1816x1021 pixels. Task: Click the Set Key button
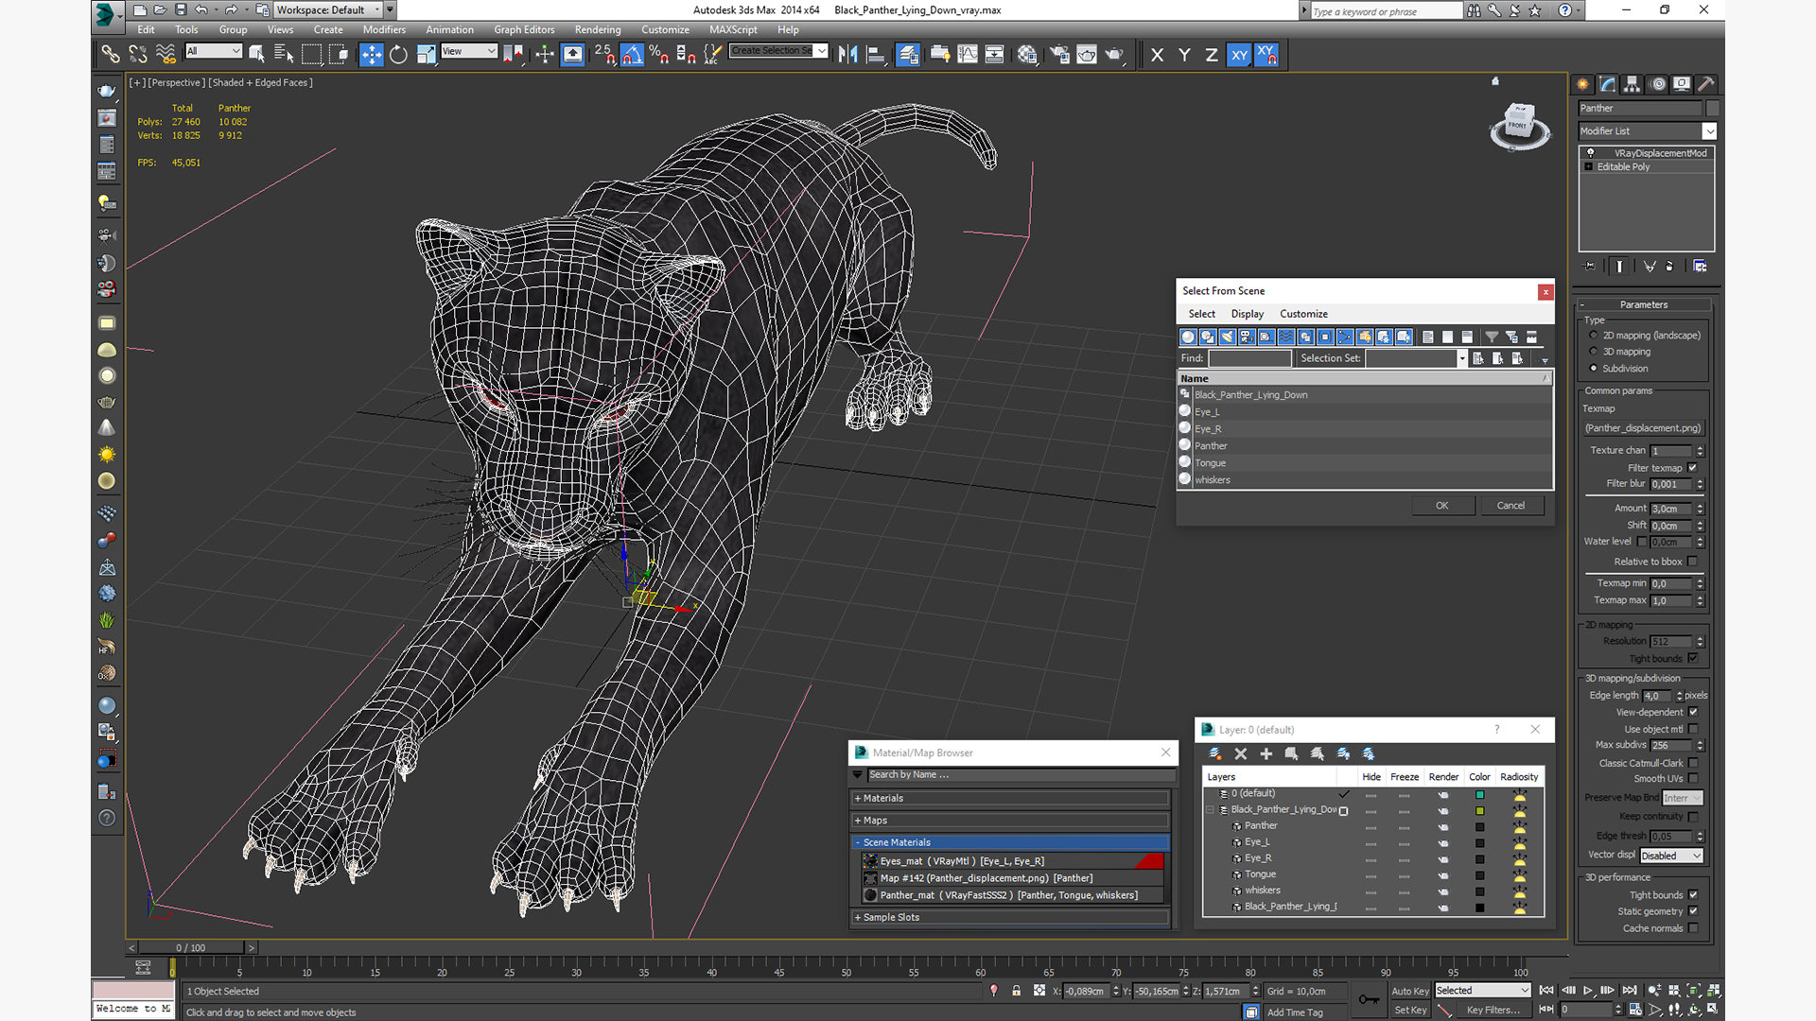tap(1409, 1010)
